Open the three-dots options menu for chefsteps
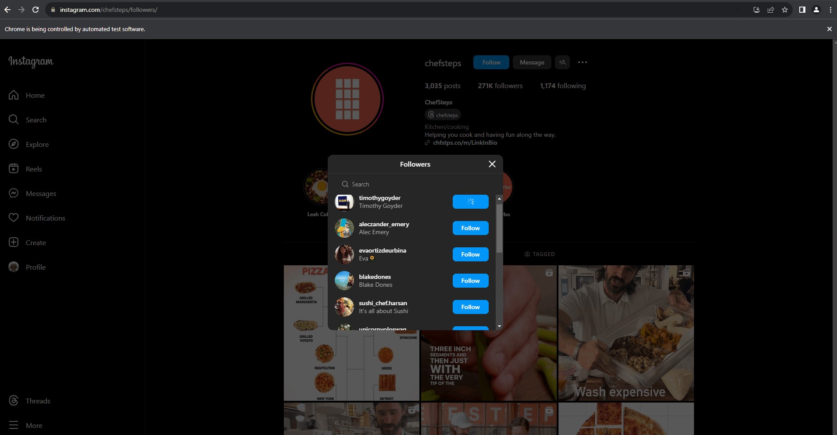 (x=583, y=62)
